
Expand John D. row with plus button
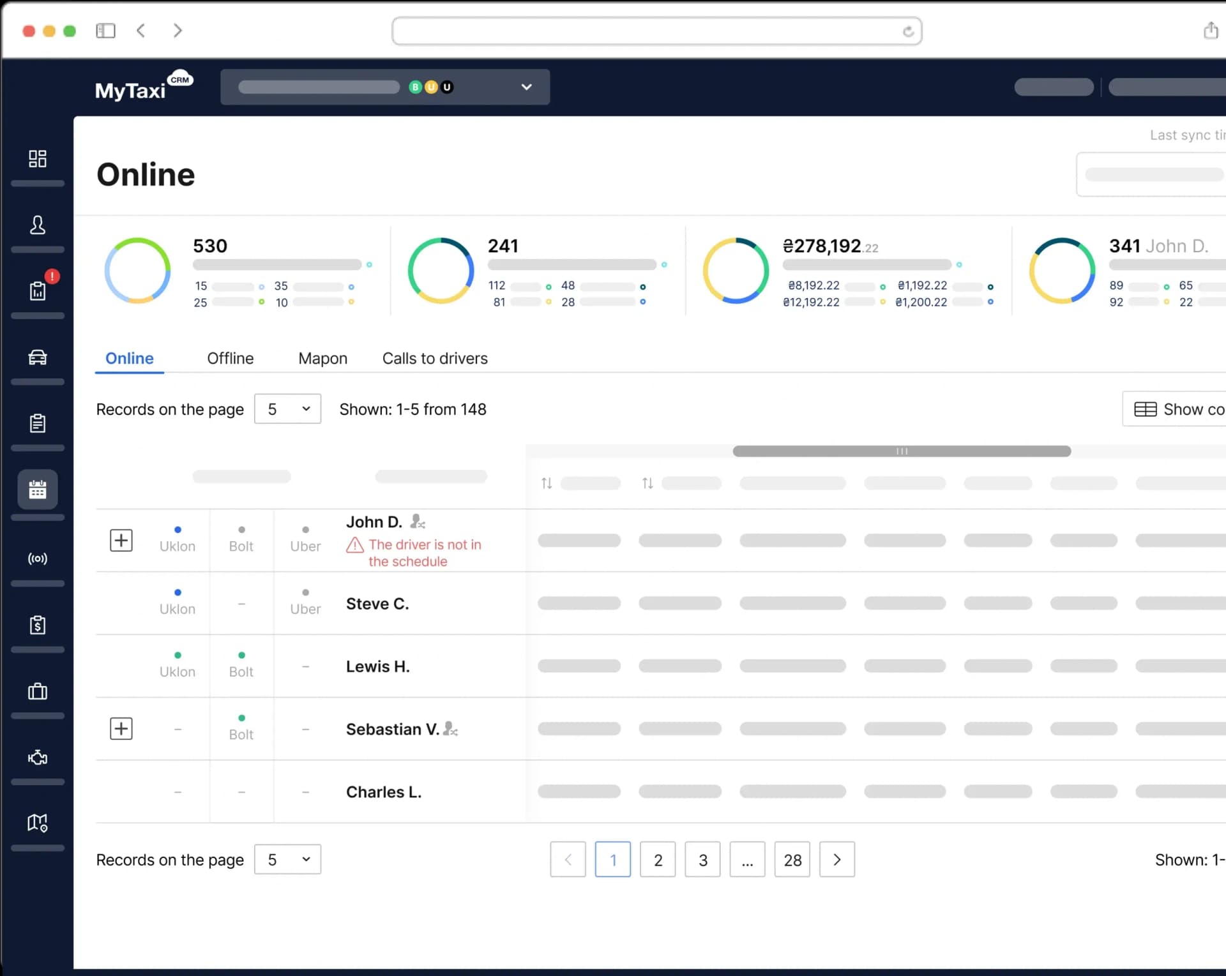(x=121, y=541)
